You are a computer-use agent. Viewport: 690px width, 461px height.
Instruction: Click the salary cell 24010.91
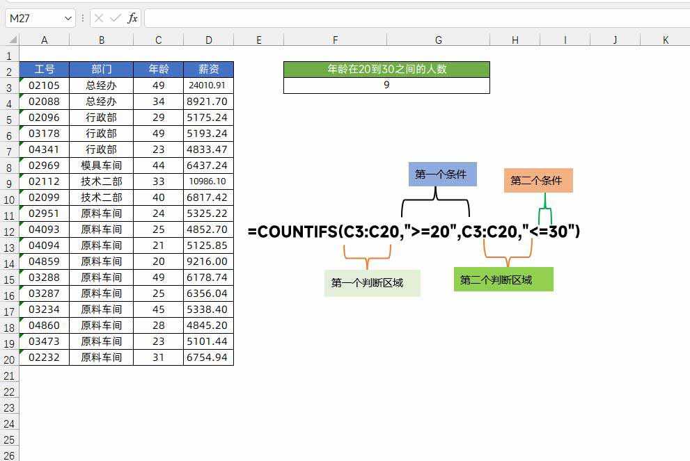(x=208, y=86)
